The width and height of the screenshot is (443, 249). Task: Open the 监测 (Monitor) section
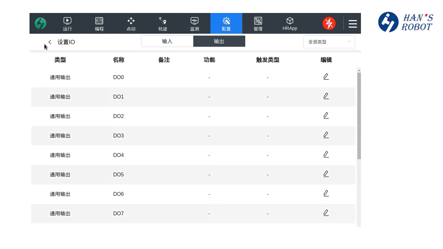195,24
